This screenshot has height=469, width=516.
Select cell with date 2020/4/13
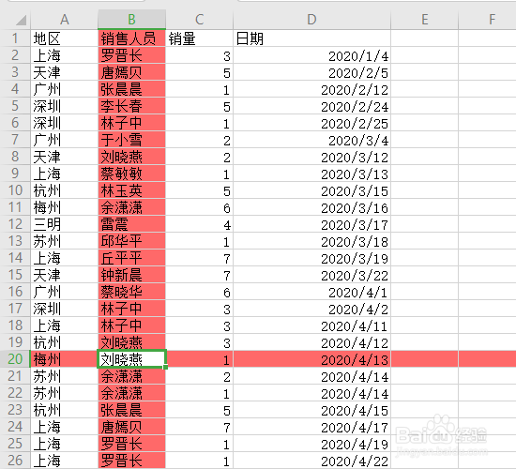tap(311, 358)
